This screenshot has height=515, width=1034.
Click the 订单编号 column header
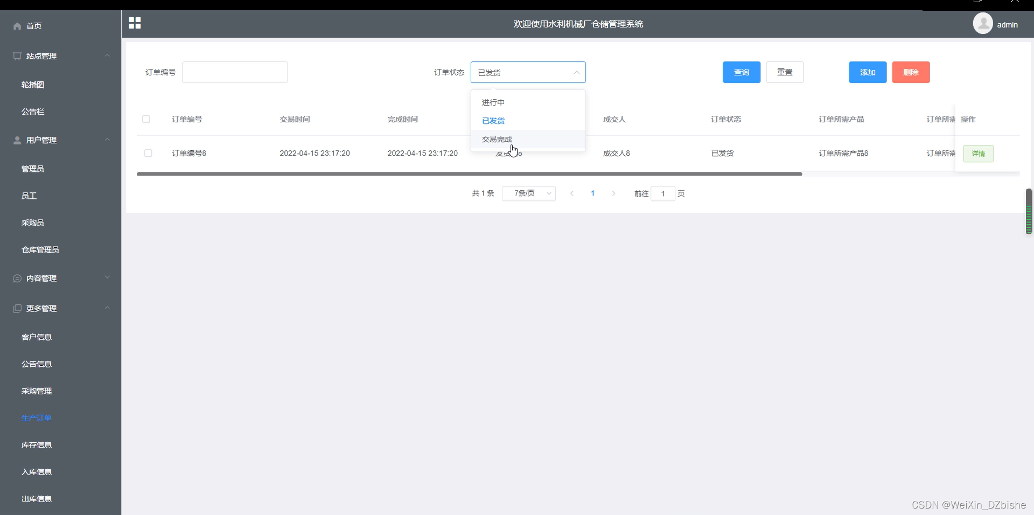click(x=187, y=119)
